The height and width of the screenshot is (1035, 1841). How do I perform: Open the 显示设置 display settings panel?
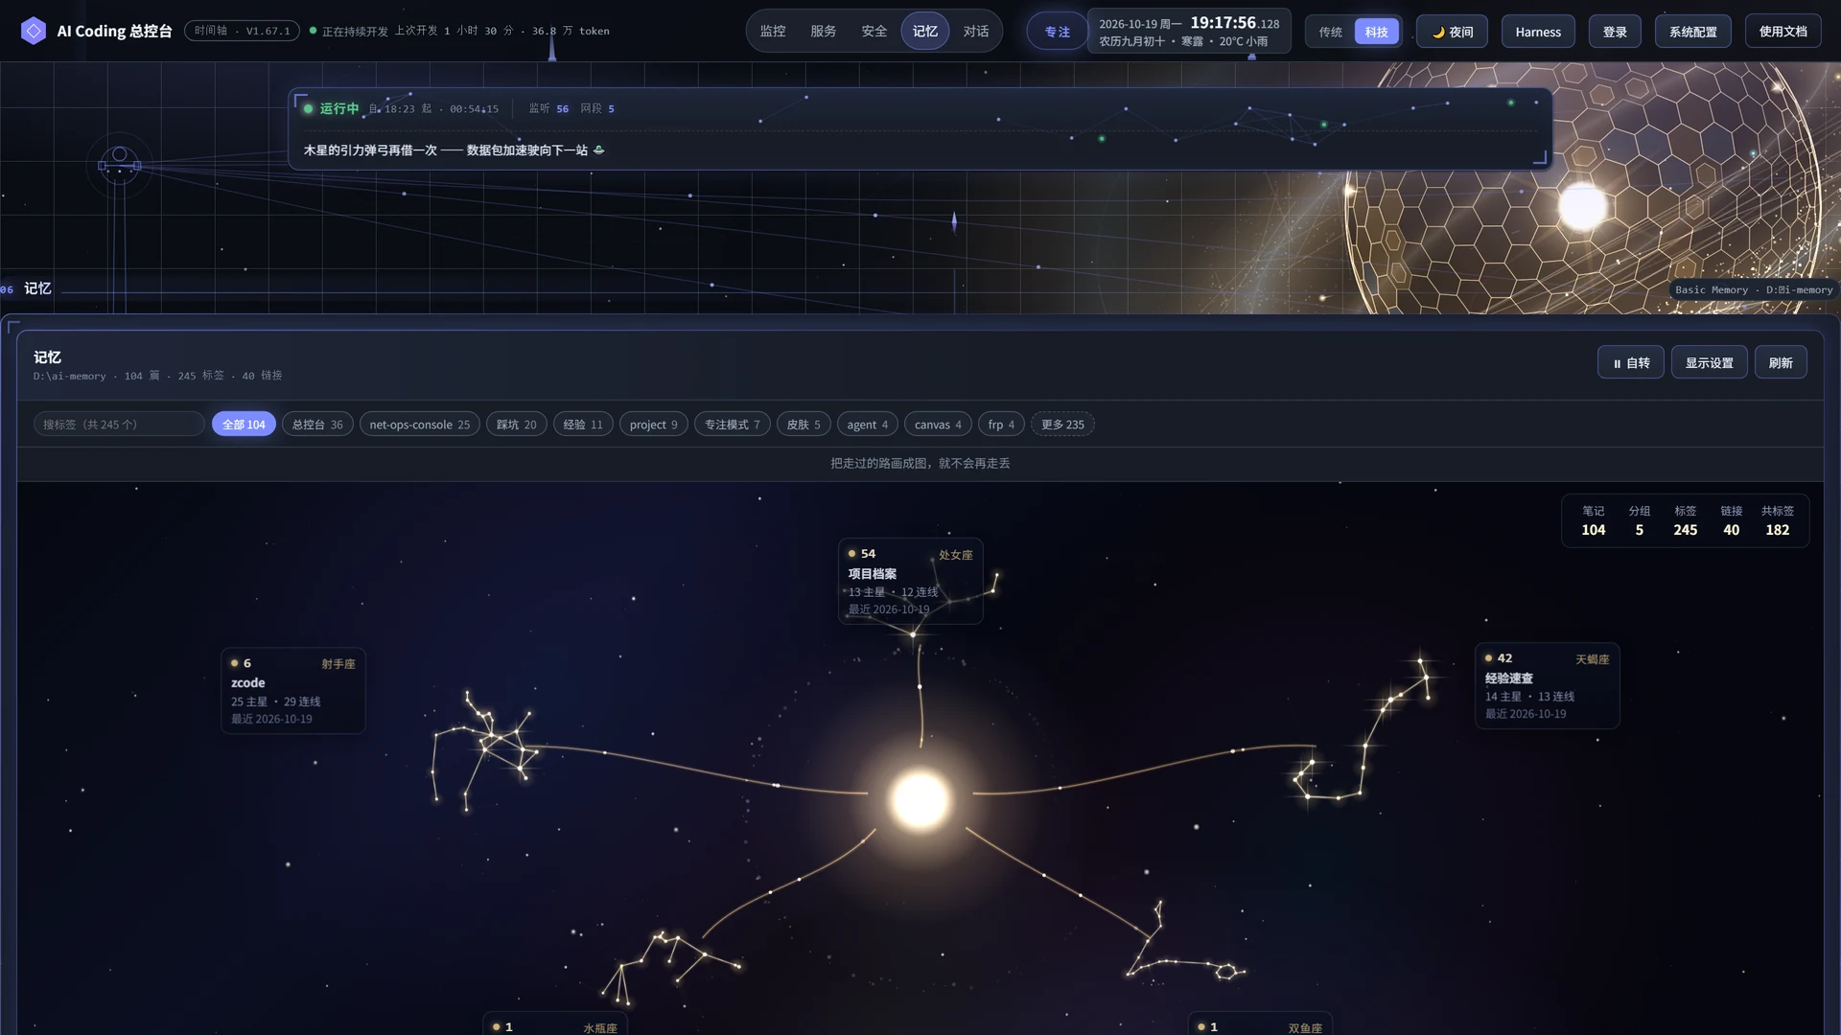pos(1709,363)
